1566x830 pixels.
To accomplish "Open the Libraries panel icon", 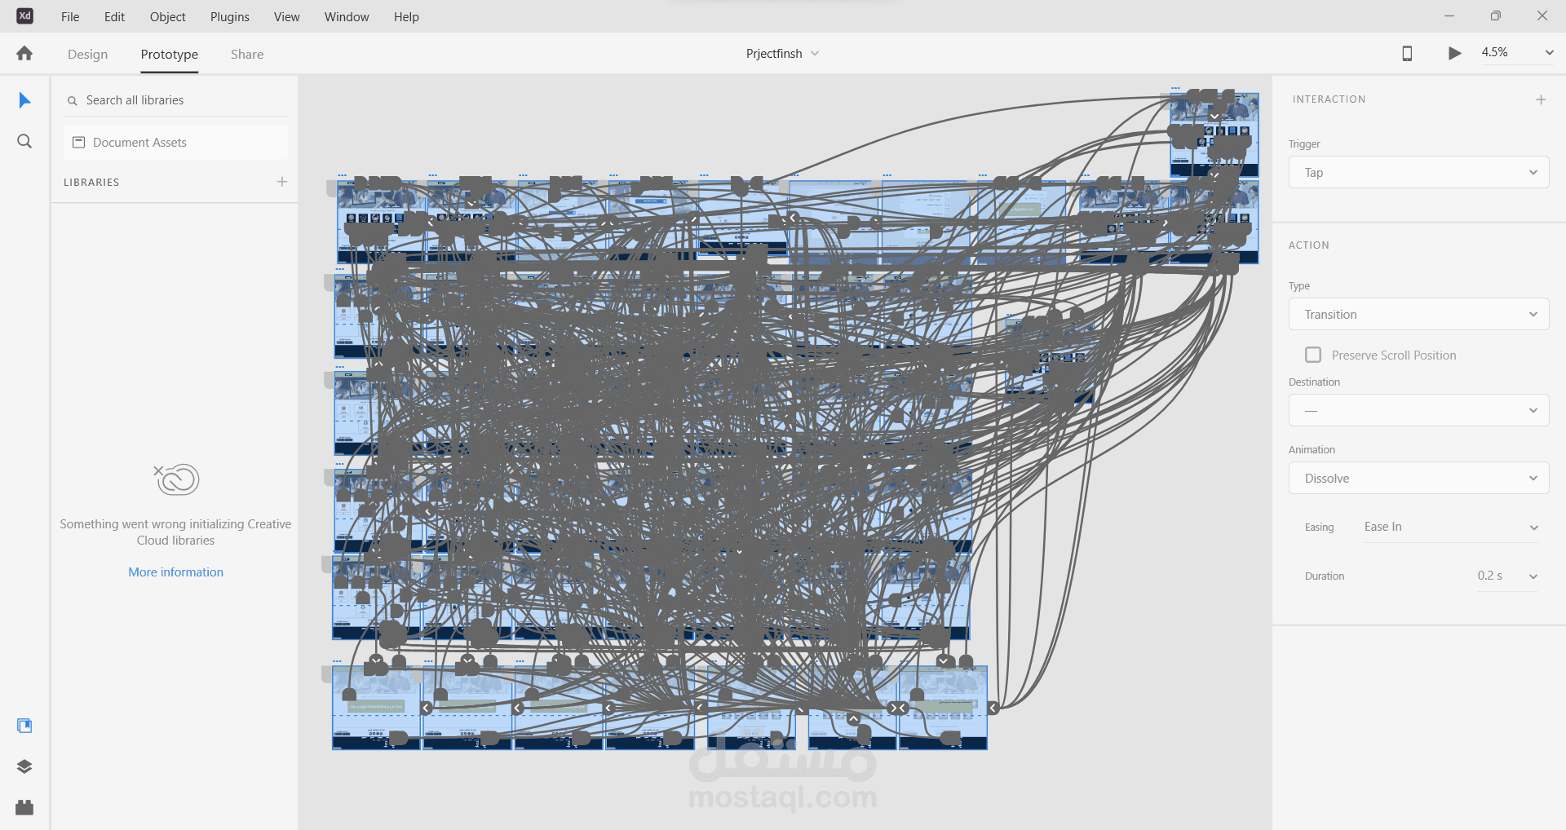I will 24,726.
